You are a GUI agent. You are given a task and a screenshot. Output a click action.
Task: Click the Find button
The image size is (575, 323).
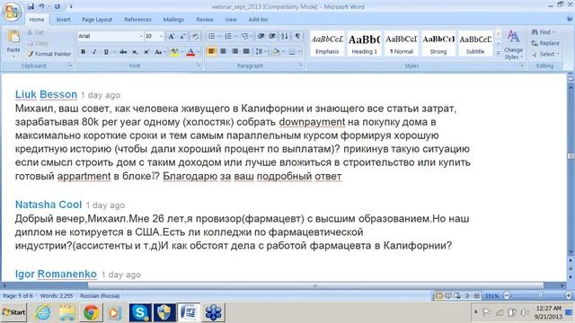[x=544, y=32]
